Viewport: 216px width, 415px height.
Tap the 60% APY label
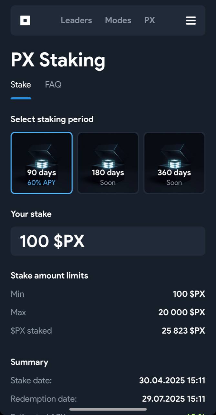pyautogui.click(x=42, y=183)
